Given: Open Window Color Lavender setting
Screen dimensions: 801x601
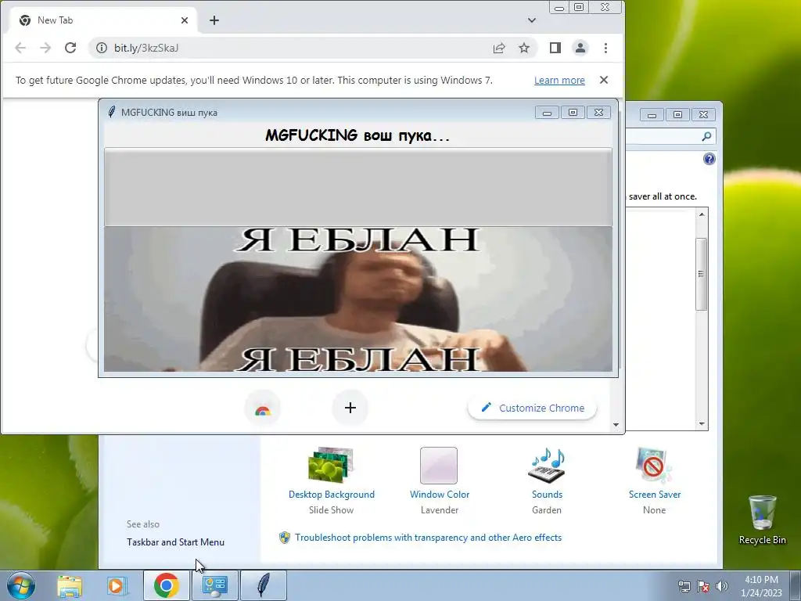Looking at the screenshot, I should [x=440, y=480].
